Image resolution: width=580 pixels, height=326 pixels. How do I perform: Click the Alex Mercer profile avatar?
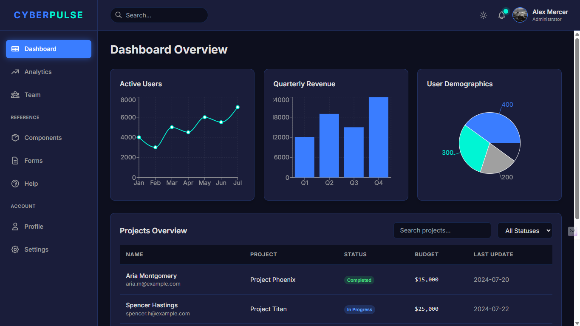[x=520, y=15]
